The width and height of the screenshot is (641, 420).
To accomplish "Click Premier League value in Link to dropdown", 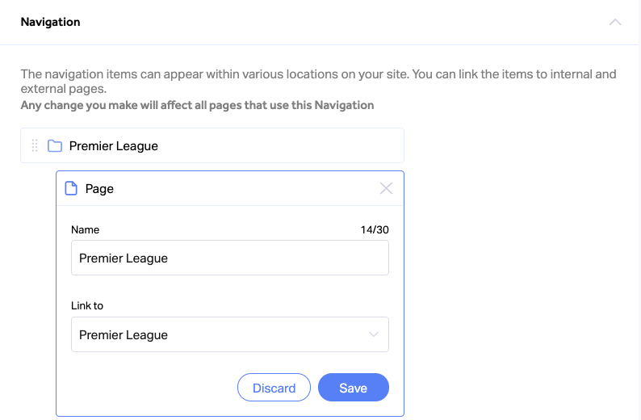I will pos(124,335).
